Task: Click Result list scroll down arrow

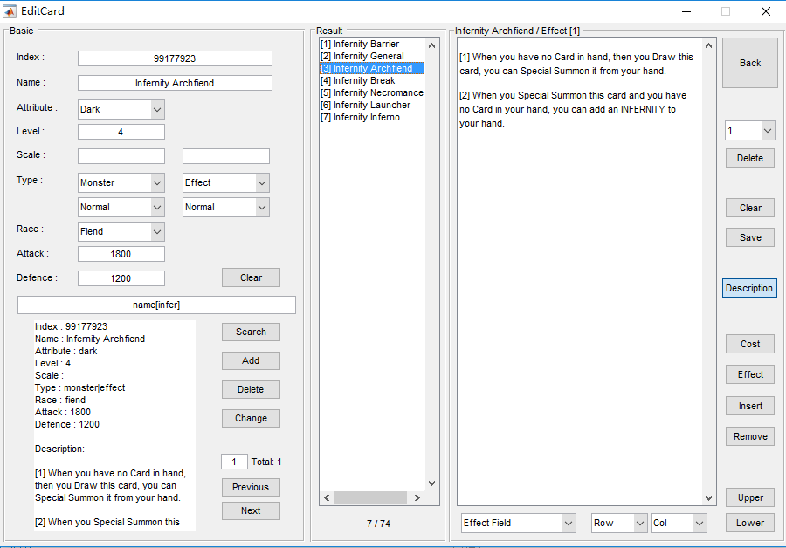Action: tap(432, 483)
